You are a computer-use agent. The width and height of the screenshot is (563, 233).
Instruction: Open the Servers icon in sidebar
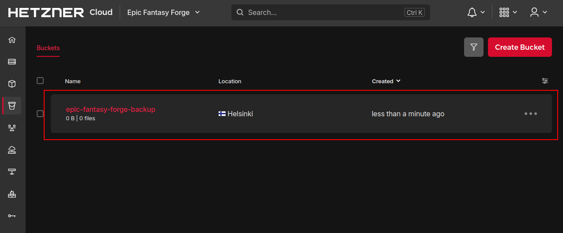[12, 62]
